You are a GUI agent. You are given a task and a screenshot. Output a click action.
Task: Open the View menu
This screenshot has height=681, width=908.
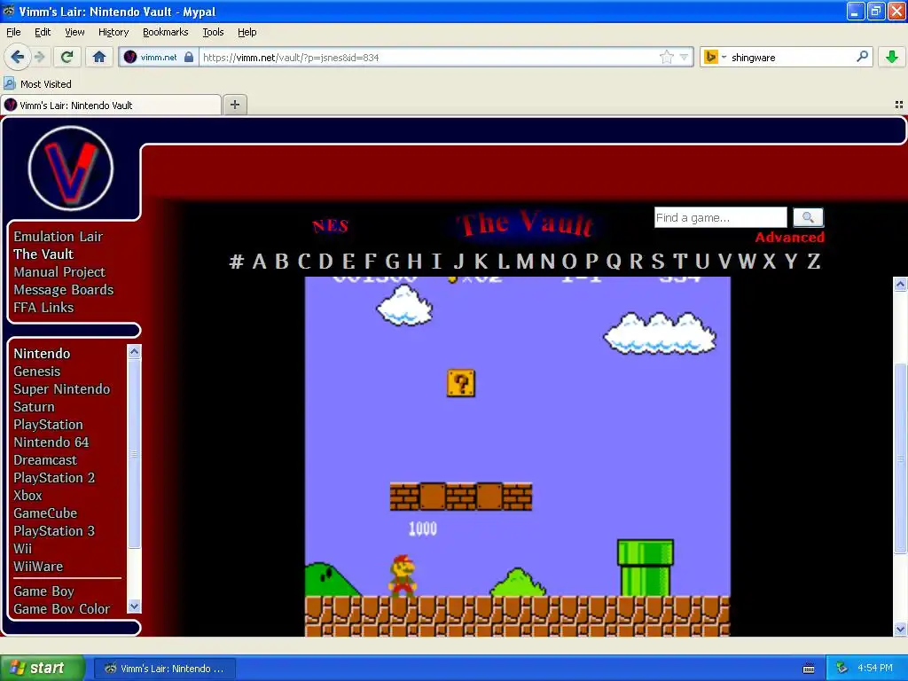tap(74, 32)
